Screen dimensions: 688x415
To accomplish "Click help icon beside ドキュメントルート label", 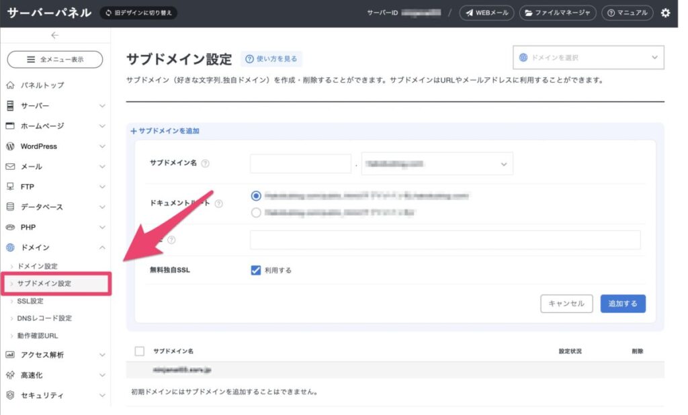I will (218, 204).
